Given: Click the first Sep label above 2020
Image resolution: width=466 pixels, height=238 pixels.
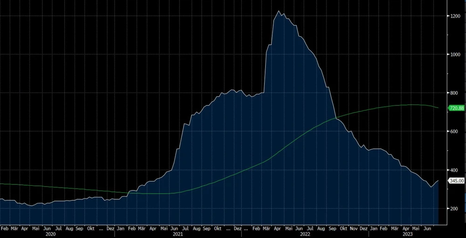Looking at the screenshot, I should [80, 229].
